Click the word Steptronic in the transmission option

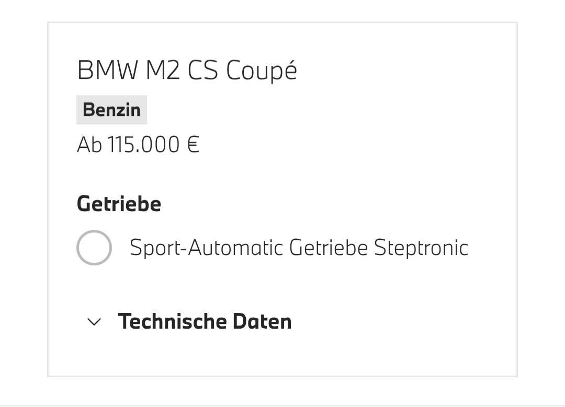tap(421, 248)
